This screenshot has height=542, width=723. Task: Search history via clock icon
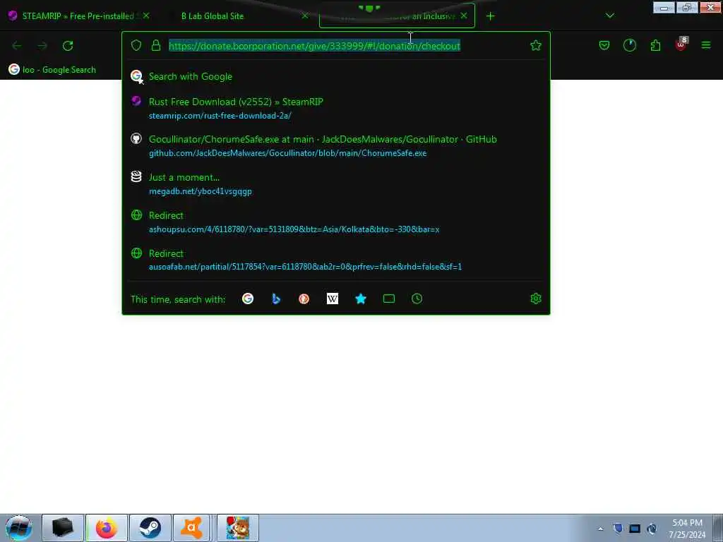coord(417,299)
